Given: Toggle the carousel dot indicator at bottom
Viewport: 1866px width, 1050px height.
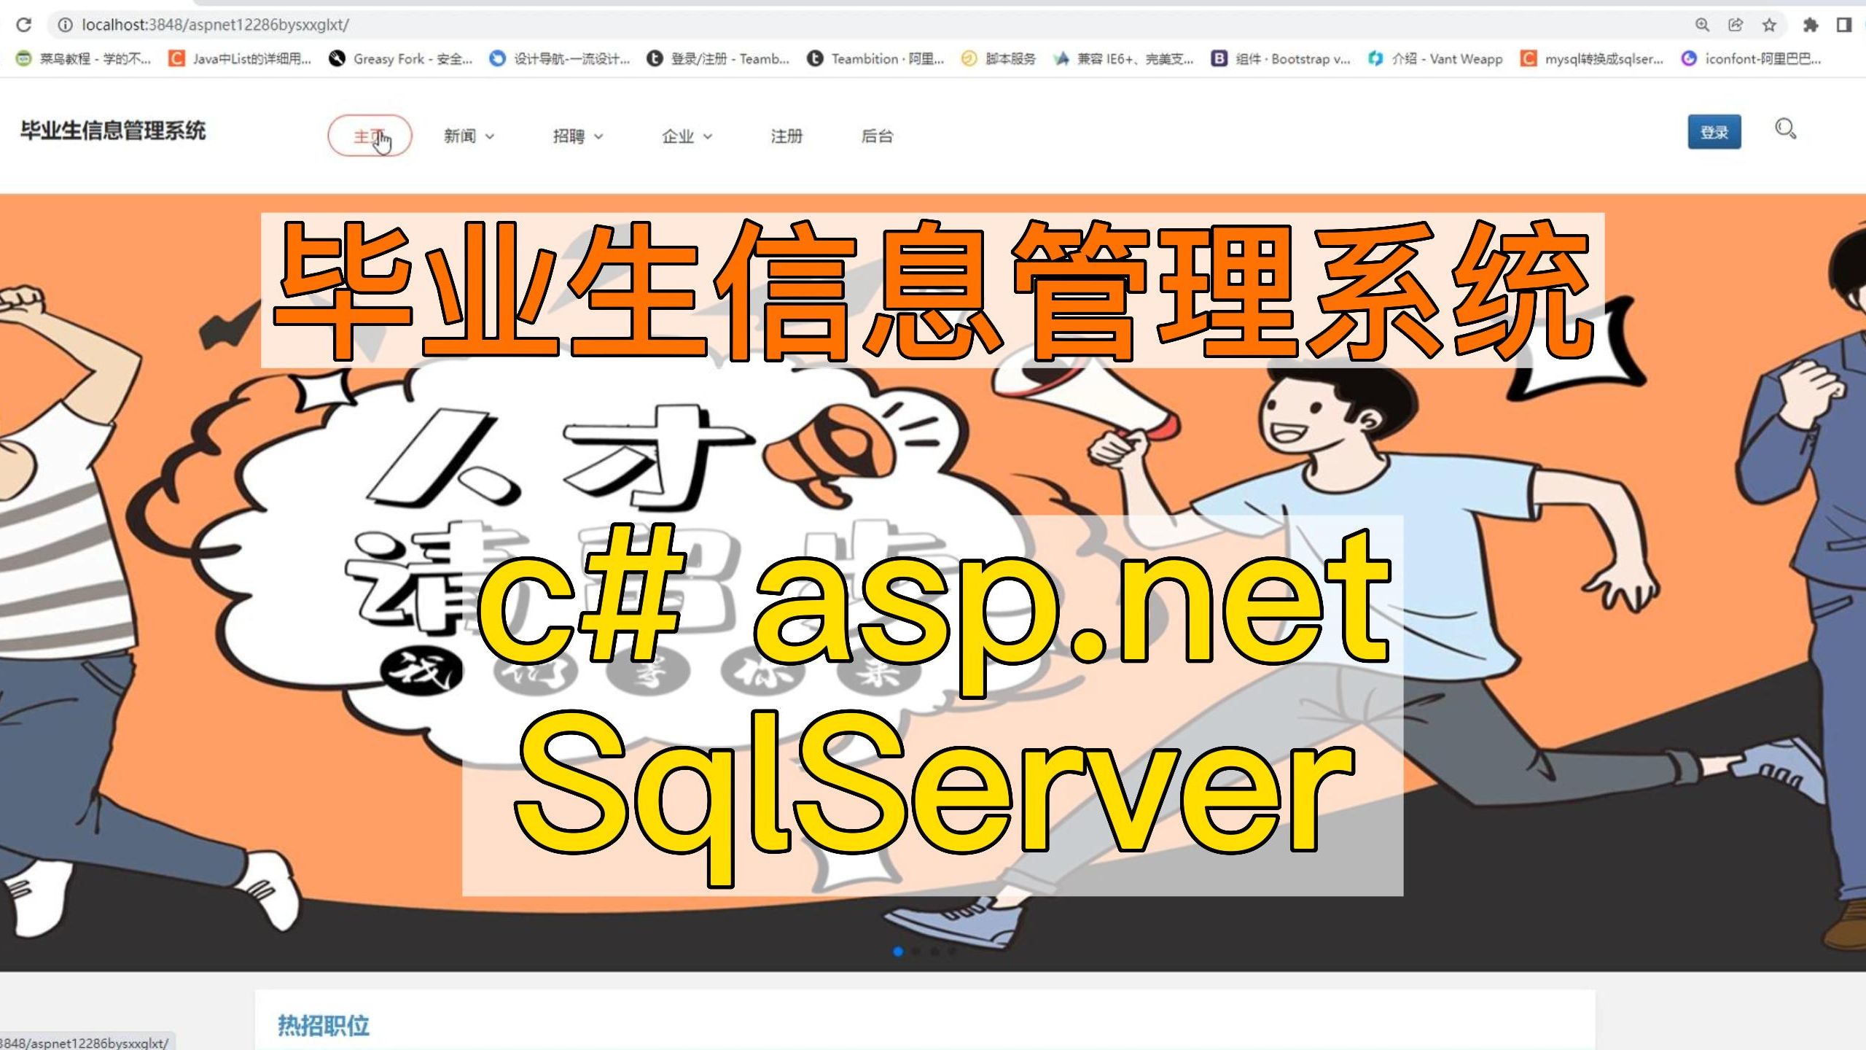Looking at the screenshot, I should pyautogui.click(x=897, y=952).
